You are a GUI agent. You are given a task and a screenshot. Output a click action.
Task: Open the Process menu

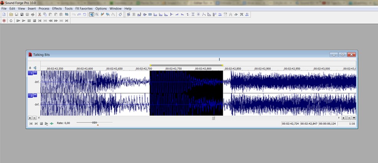point(43,8)
